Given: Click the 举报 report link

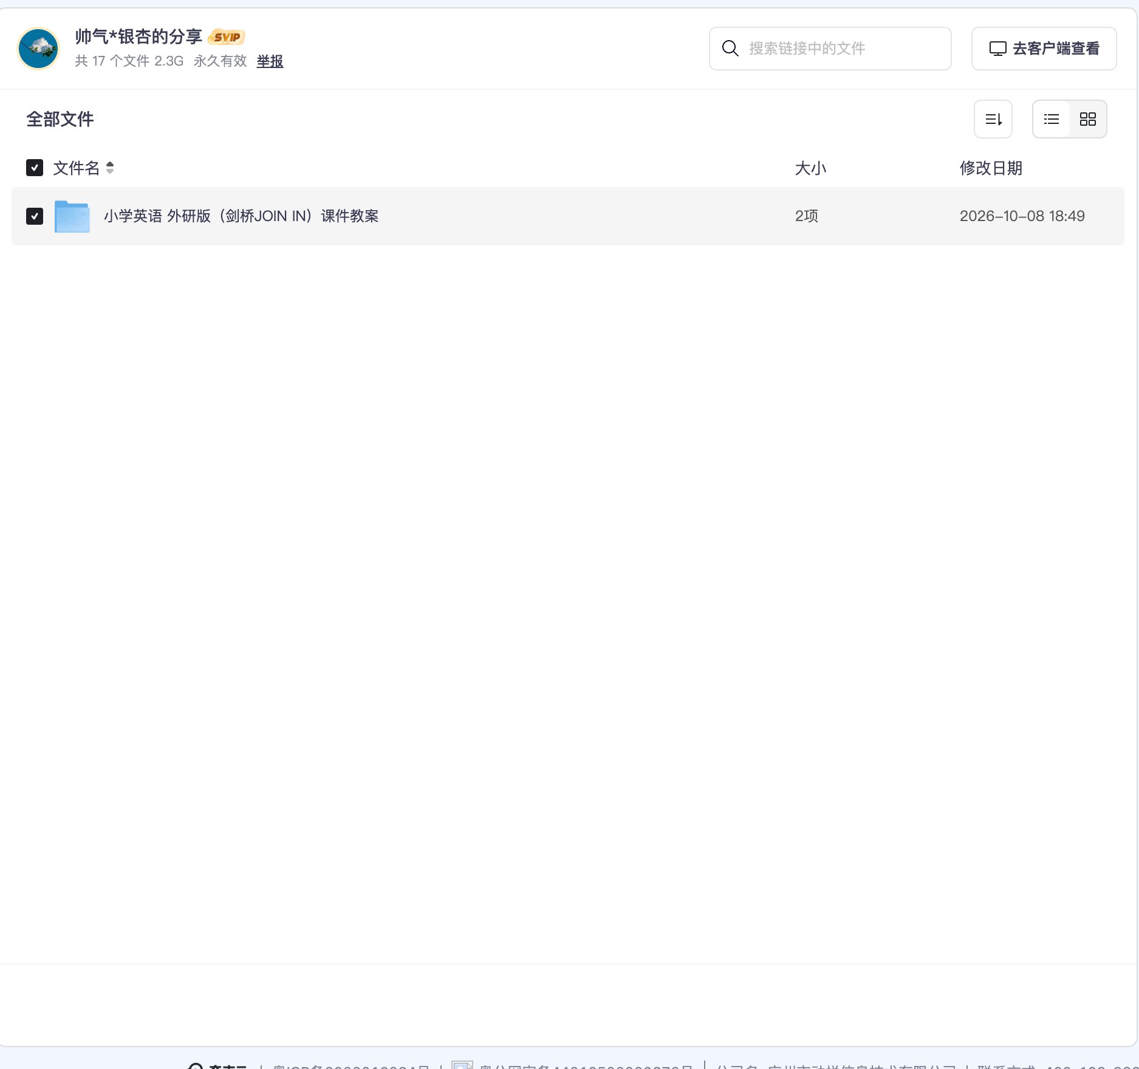Looking at the screenshot, I should point(270,61).
